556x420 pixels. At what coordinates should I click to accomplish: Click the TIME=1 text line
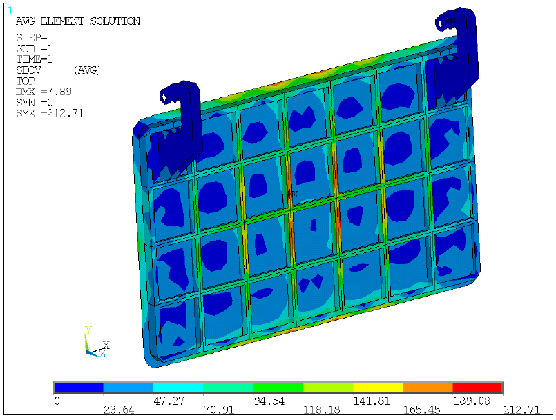(35, 59)
